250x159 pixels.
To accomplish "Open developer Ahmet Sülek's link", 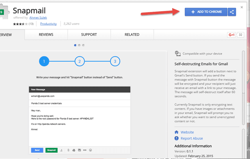I will pyautogui.click(x=38, y=18).
